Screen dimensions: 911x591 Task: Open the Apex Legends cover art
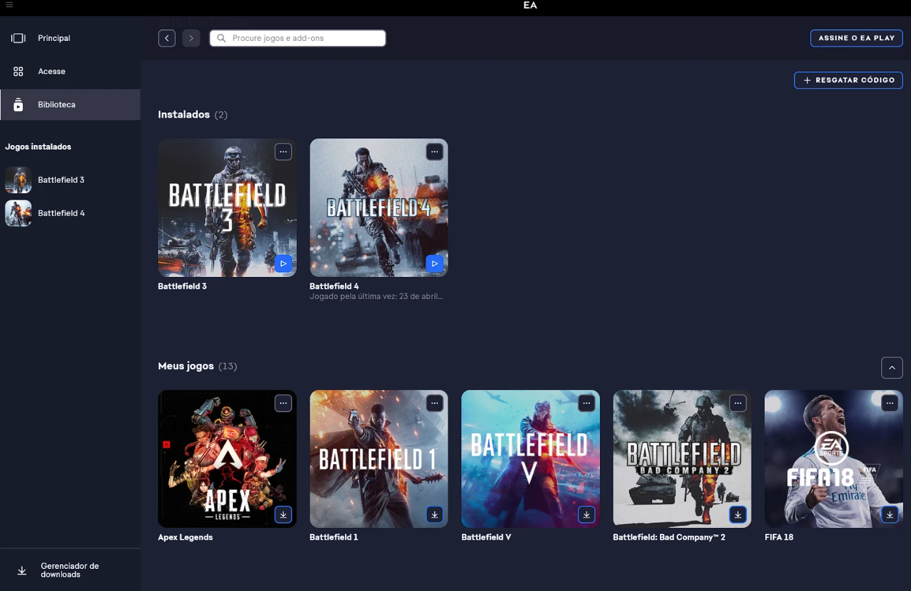[x=227, y=459]
